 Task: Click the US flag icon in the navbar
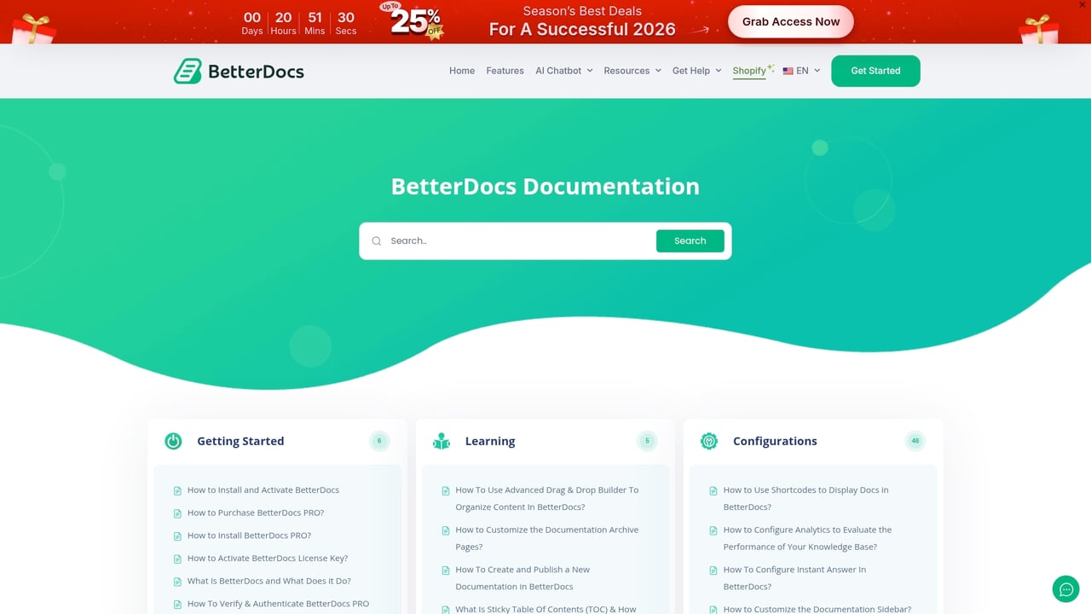point(788,71)
